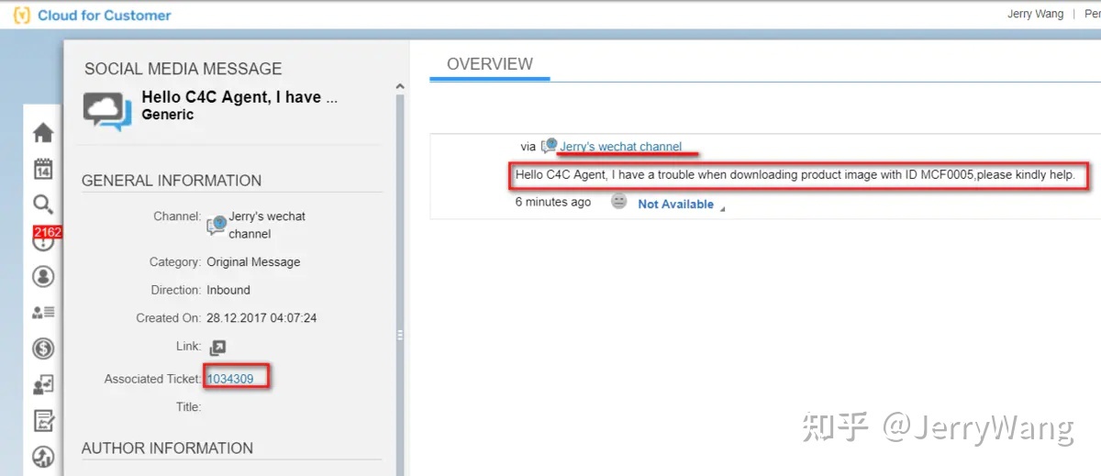This screenshot has width=1101, height=476.
Task: Open Jerry's wechat channel link
Action: pyautogui.click(x=620, y=147)
